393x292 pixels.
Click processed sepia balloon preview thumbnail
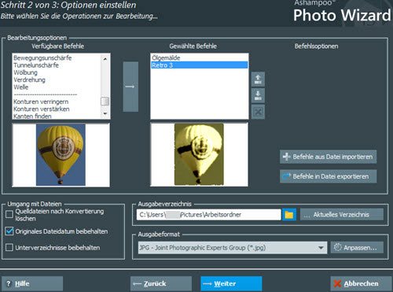coord(199,154)
